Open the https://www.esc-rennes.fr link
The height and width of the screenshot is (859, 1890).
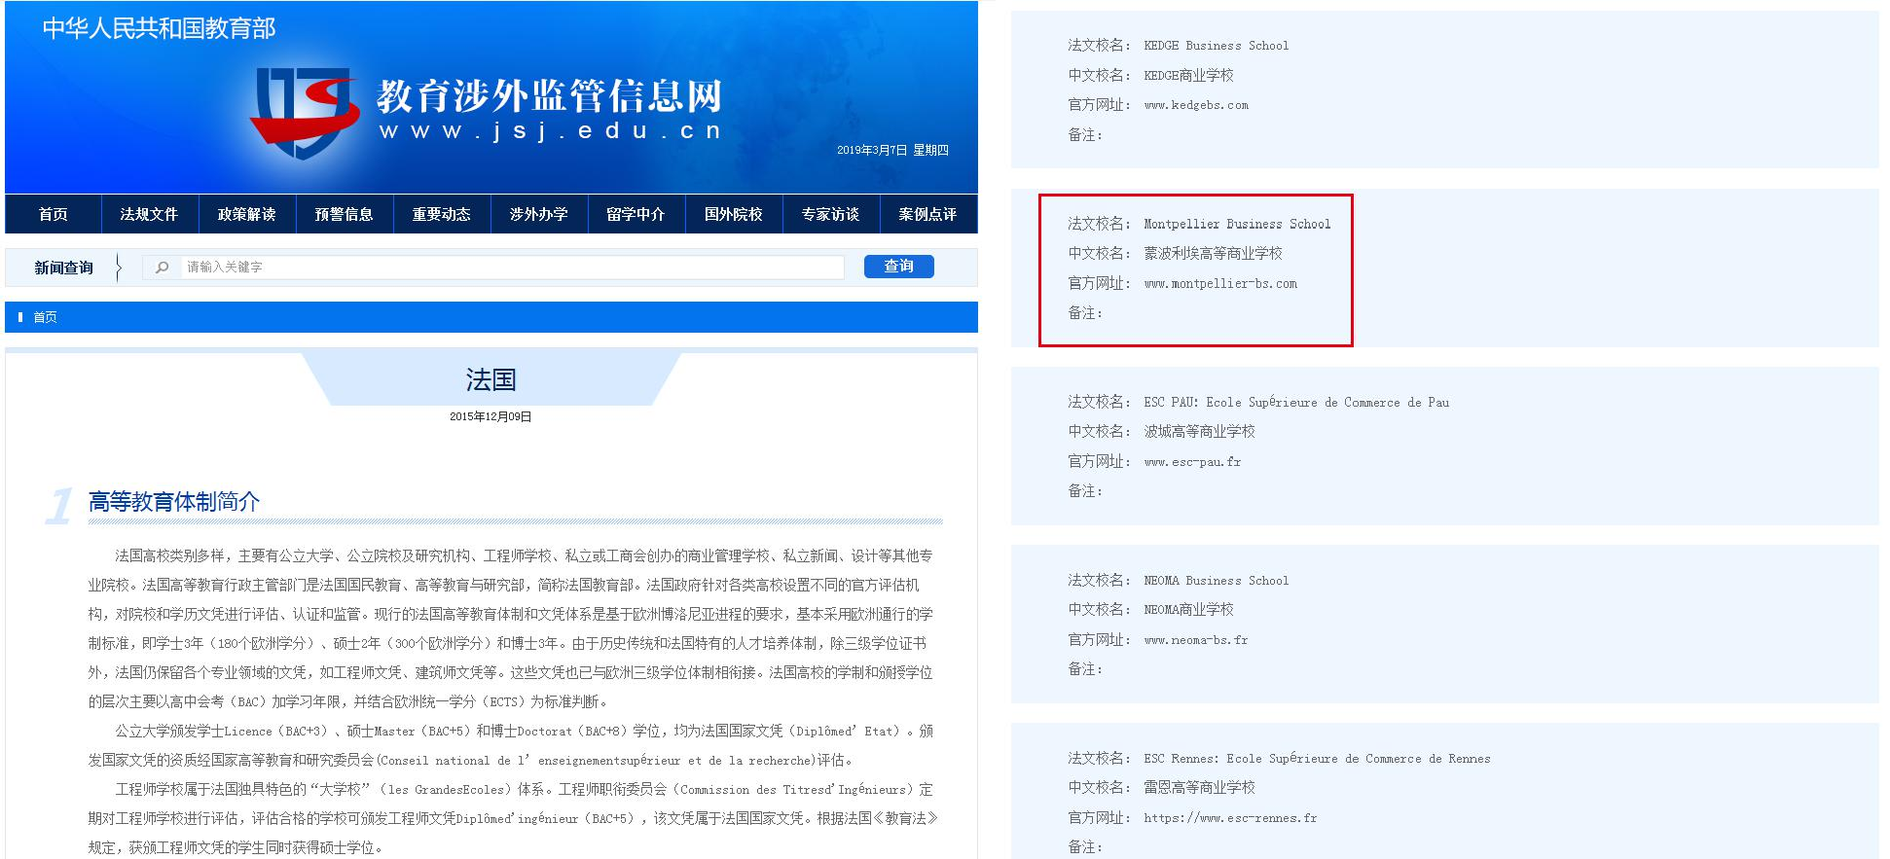tap(1230, 818)
